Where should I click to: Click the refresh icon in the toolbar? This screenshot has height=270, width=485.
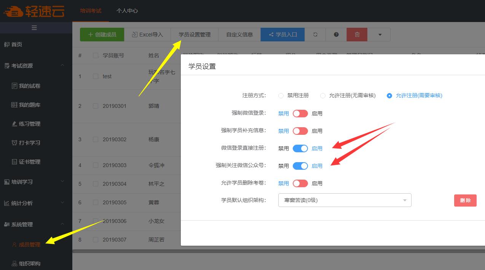(x=315, y=34)
